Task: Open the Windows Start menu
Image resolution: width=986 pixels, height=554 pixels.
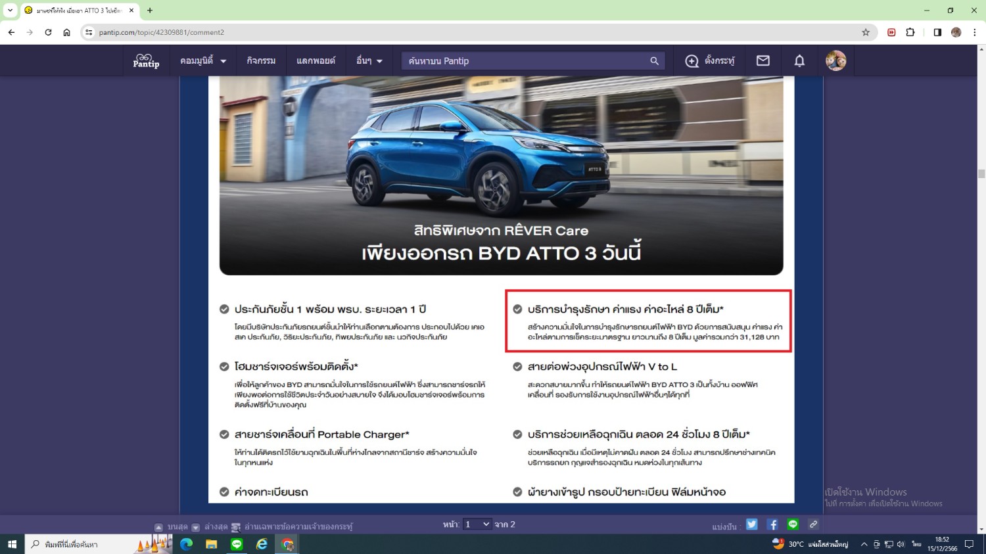Action: pos(12,544)
